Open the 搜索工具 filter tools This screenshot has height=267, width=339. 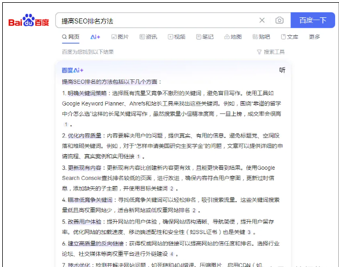click(x=271, y=52)
